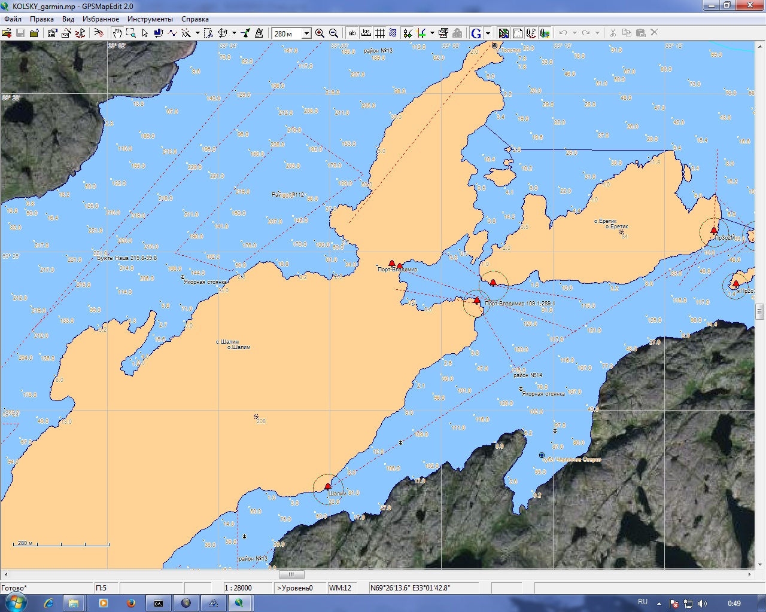Click the zoom in magnifier icon
This screenshot has width=766, height=612.
[320, 33]
